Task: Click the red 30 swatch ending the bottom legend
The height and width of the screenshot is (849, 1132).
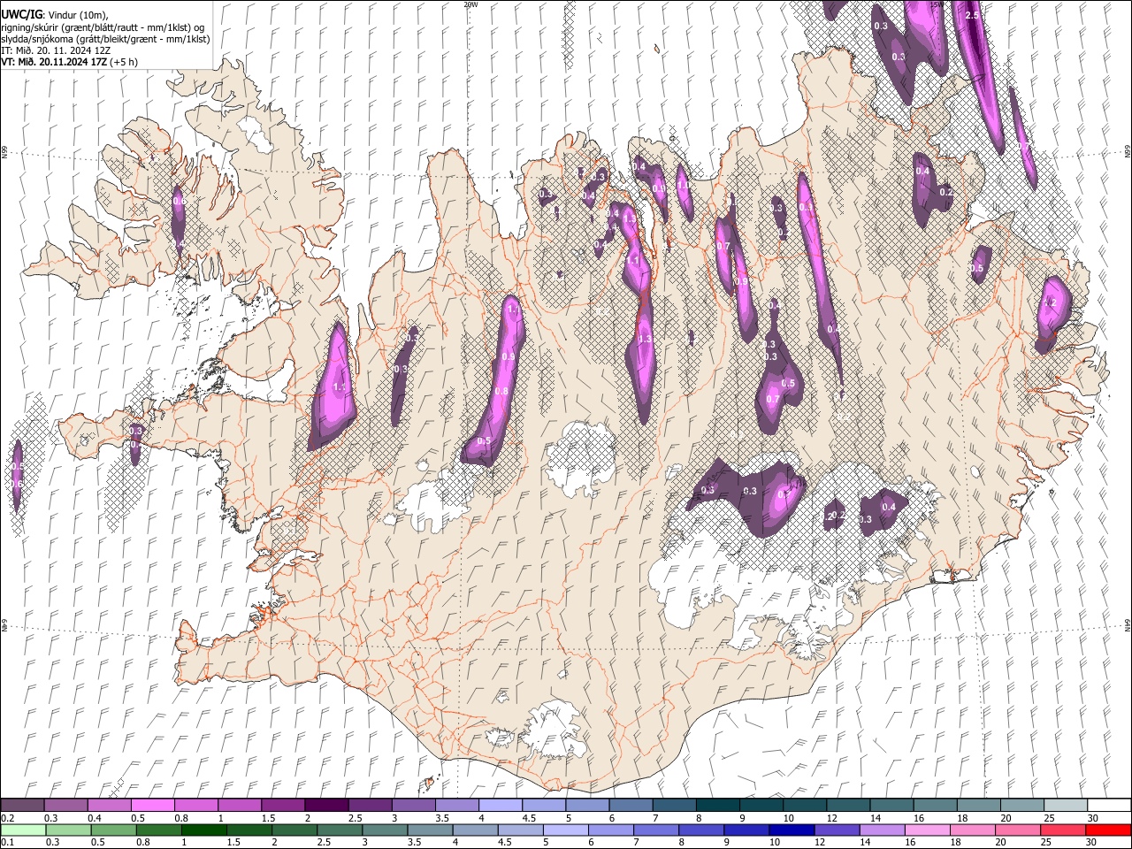Action: 1107,830
